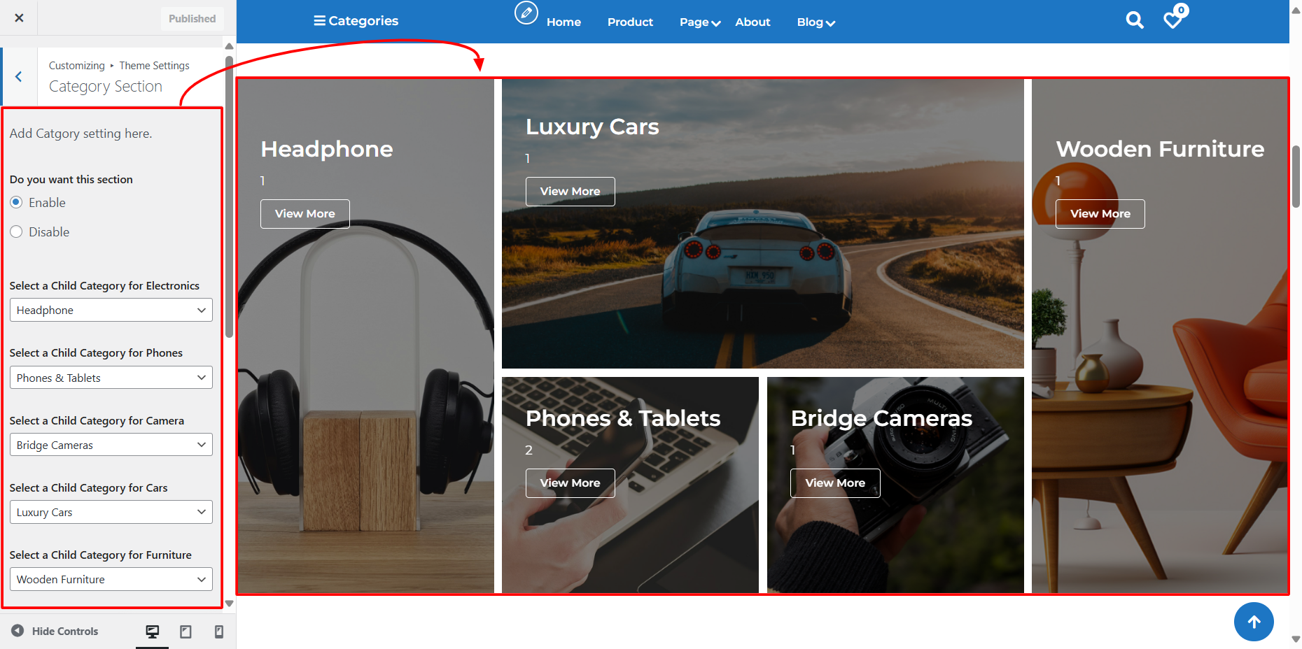Screen dimensions: 1302x649
Task: Click the page preview scrollbar thumb
Action: (x=1296, y=176)
